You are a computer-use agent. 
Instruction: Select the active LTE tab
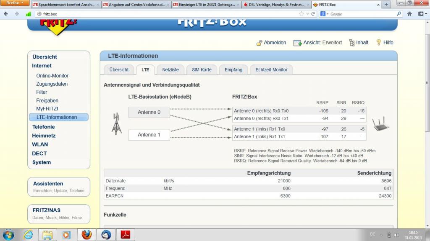click(145, 70)
